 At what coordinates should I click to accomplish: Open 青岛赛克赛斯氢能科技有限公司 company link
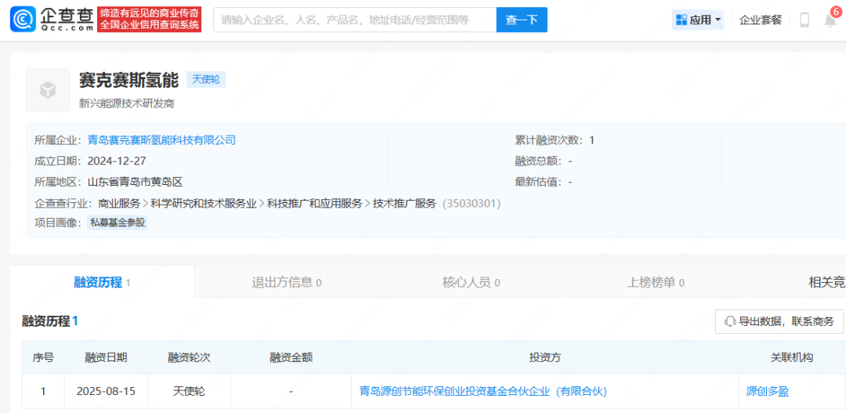(x=161, y=140)
